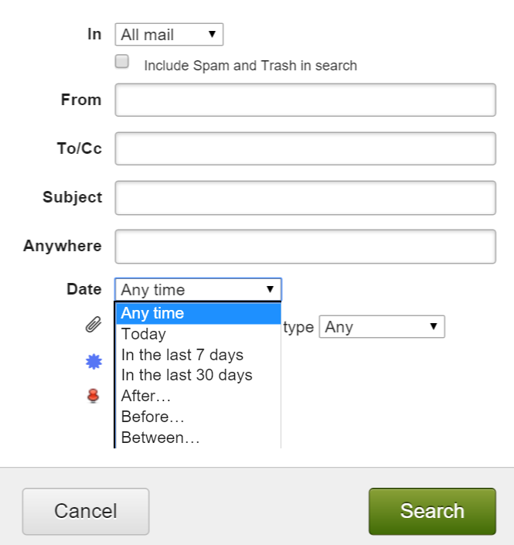The image size is (514, 545).
Task: Choose the Between… date option
Action: tap(198, 438)
